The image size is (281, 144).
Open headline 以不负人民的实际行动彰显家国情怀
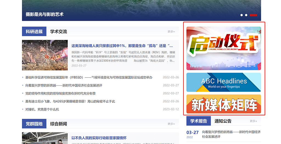click(99, 138)
